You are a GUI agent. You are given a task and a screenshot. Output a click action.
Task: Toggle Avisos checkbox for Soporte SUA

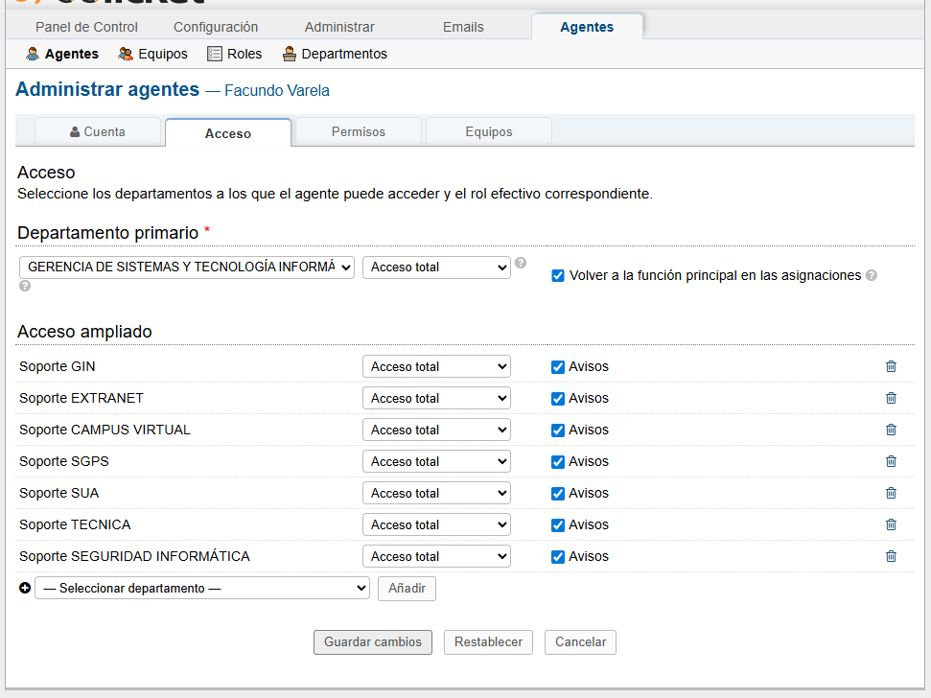click(x=558, y=493)
